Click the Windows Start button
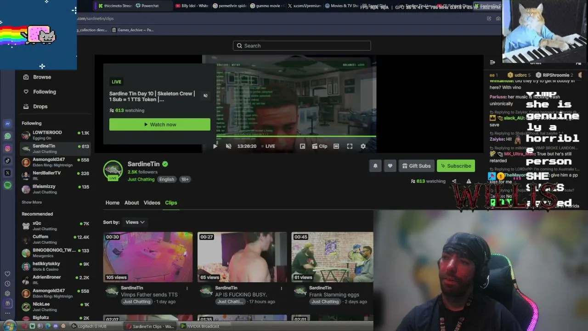 click(x=9, y=326)
